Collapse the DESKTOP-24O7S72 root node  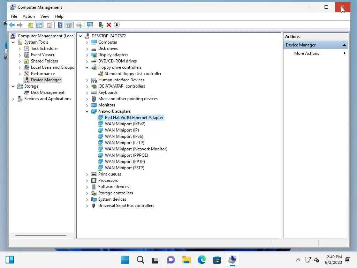tap(81, 36)
